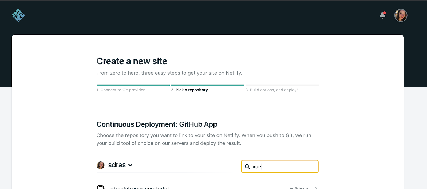427x189 pixels.
Task: Click the Private label on the repo row
Action: (301, 188)
